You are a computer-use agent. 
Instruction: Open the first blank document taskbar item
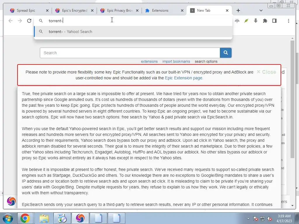pyautogui.click(x=99, y=218)
